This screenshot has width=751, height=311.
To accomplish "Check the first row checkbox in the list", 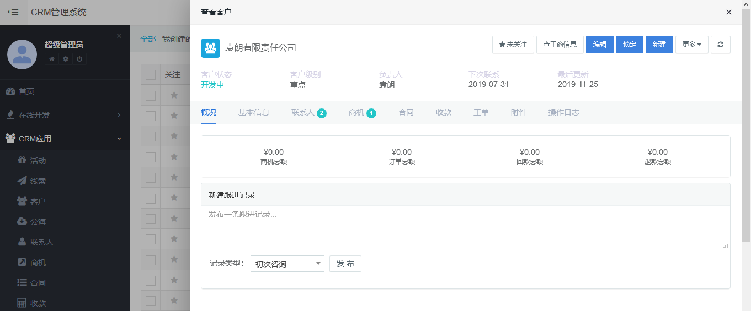I will click(x=151, y=95).
